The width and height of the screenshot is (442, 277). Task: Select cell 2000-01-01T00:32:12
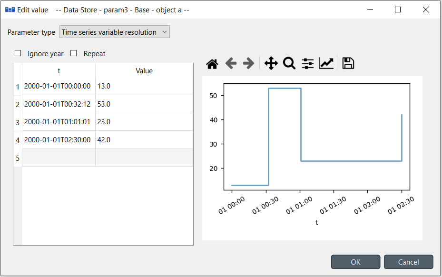(59, 104)
